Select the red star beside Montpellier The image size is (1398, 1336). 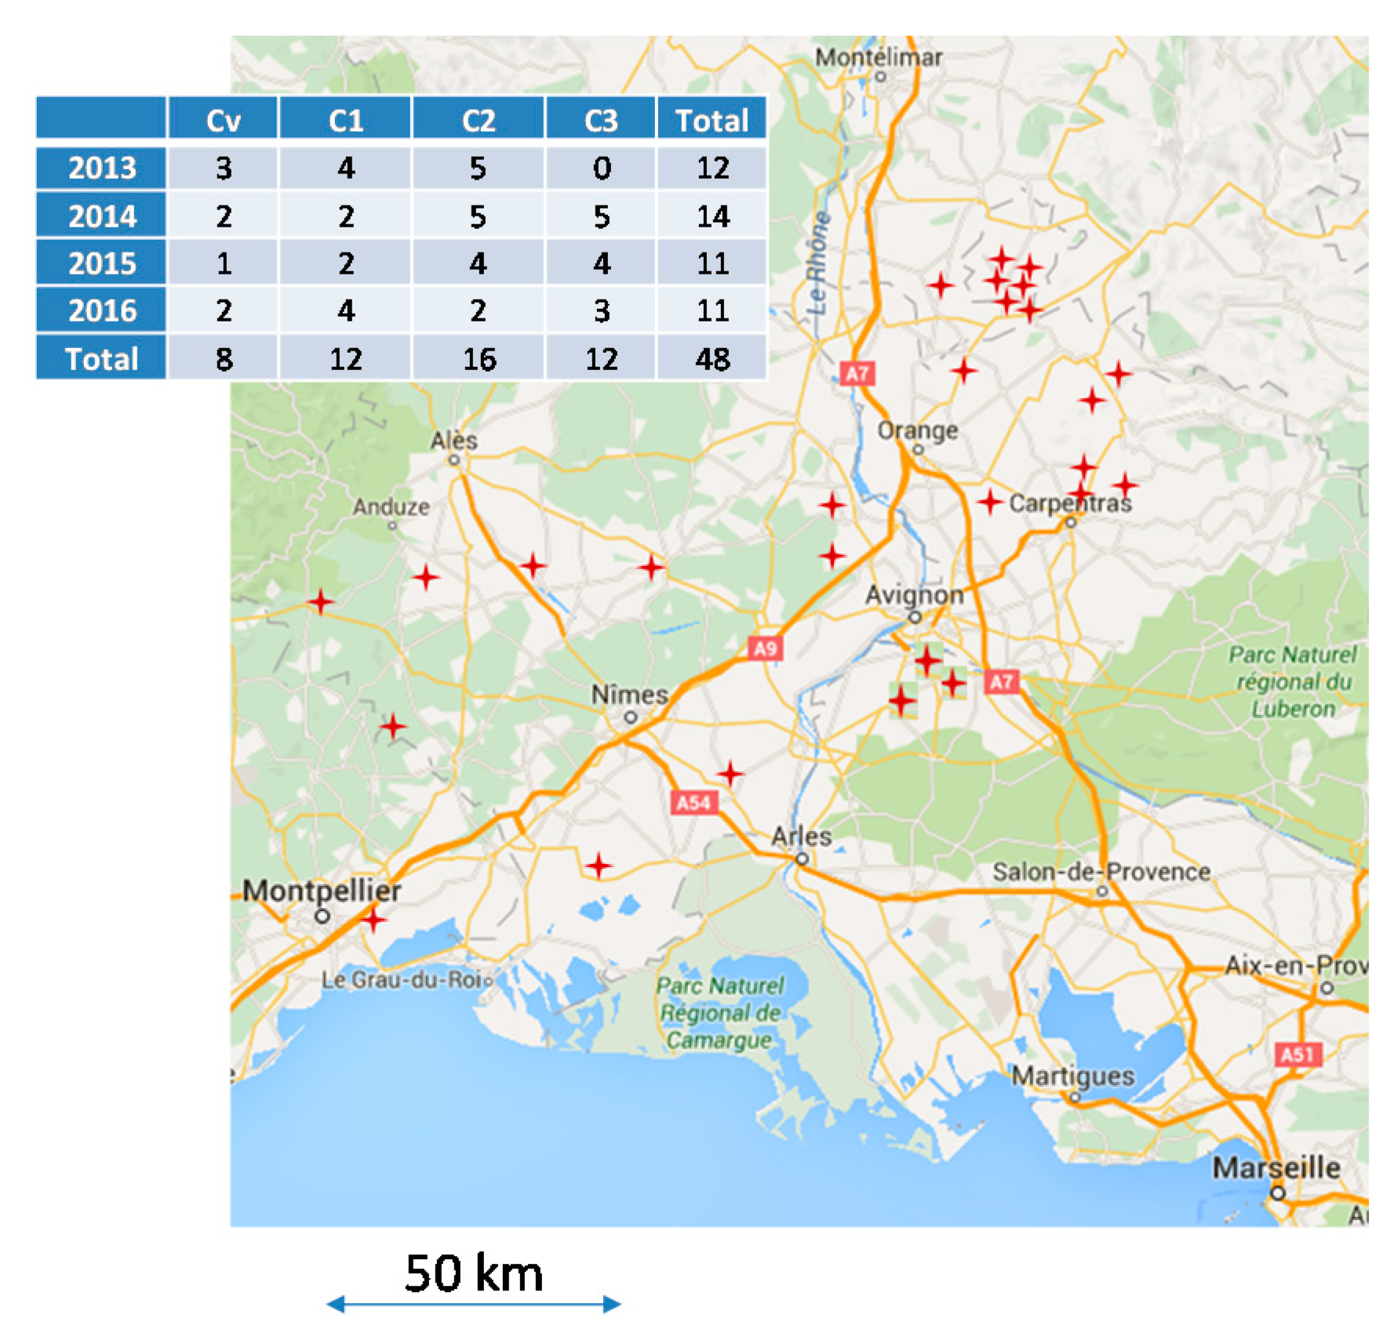point(373,919)
